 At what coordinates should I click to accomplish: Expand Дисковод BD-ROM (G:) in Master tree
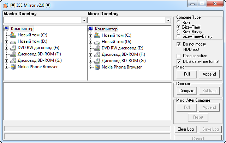(x=6, y=61)
